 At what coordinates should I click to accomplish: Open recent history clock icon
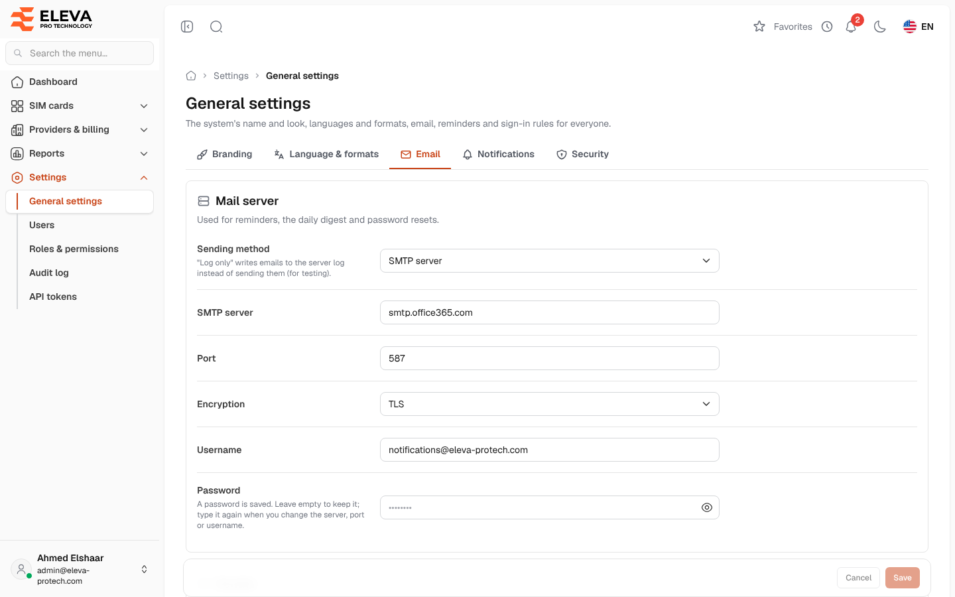tap(827, 27)
